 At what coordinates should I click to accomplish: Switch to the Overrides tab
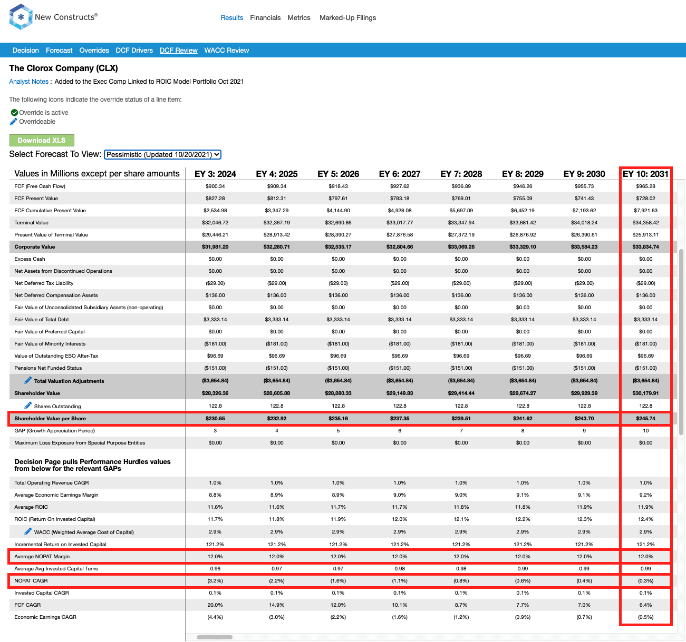coord(94,51)
